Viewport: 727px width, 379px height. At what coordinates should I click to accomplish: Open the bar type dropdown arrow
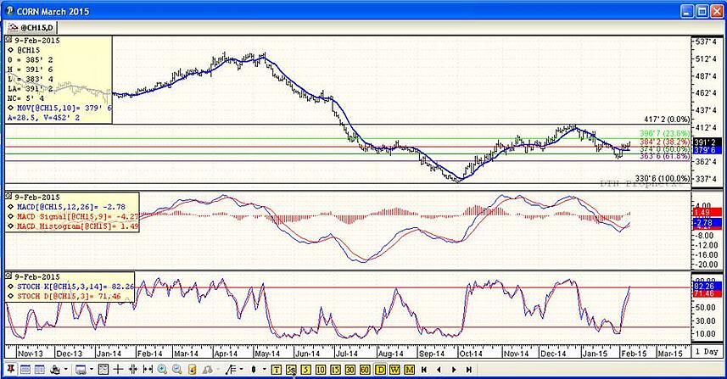tap(265, 370)
